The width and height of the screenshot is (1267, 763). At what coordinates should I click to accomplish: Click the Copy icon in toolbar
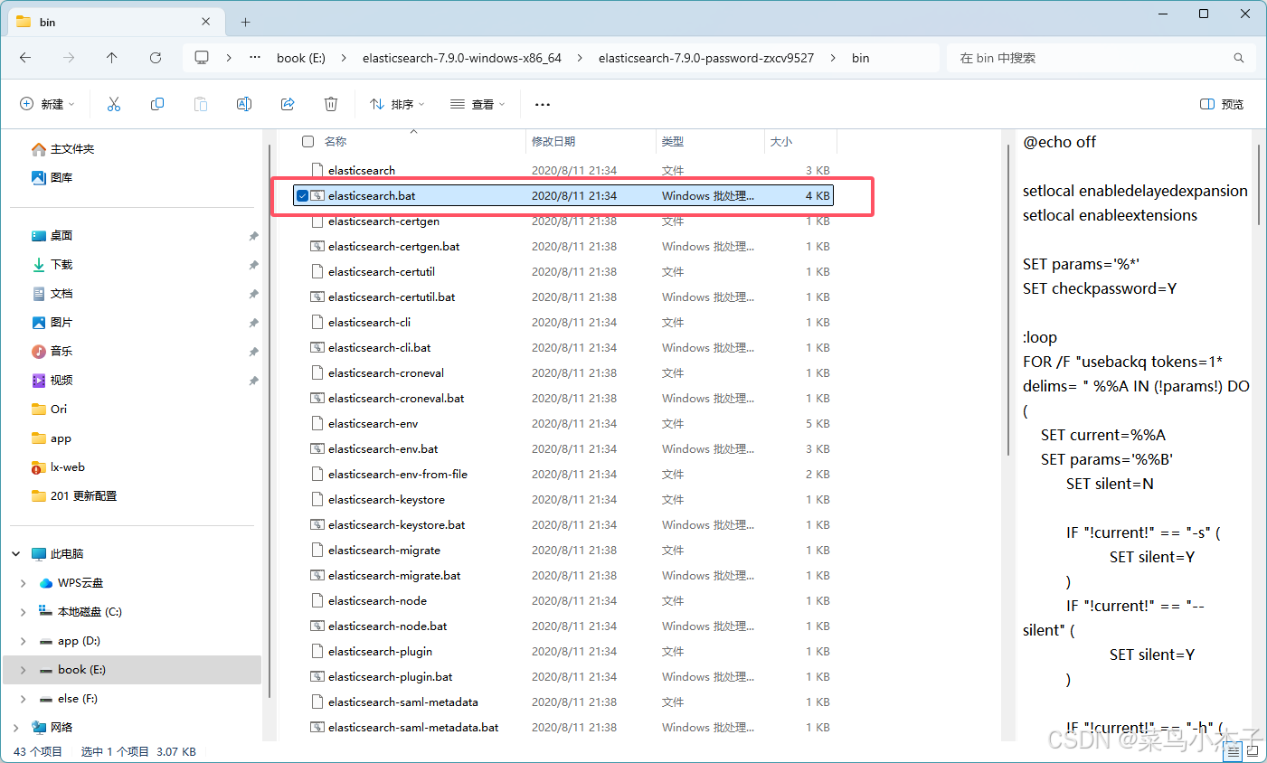coord(157,104)
